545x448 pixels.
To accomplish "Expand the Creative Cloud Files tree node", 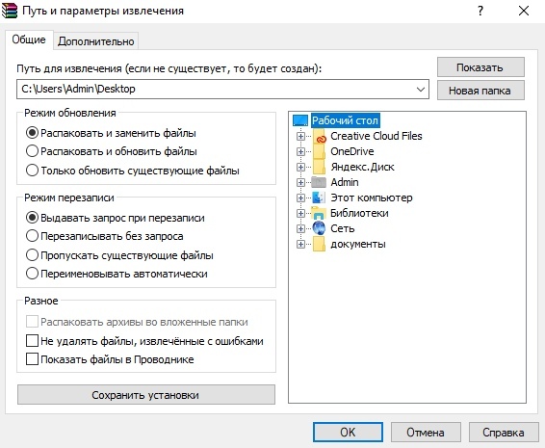I will (300, 137).
